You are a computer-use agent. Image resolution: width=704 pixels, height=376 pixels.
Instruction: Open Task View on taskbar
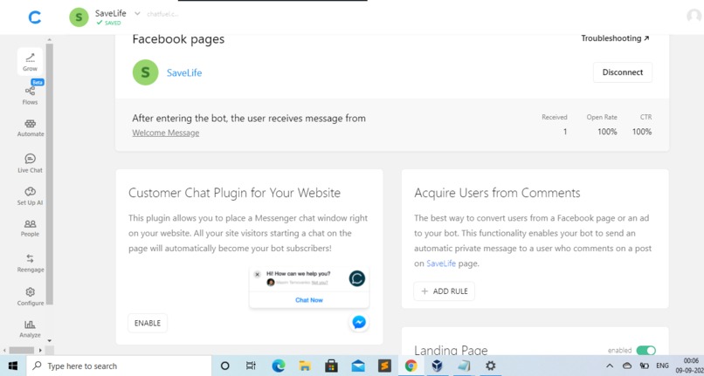click(251, 366)
